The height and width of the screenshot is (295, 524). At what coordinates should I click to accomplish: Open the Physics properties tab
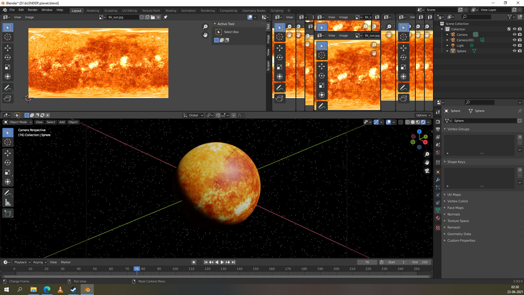tap(438, 195)
